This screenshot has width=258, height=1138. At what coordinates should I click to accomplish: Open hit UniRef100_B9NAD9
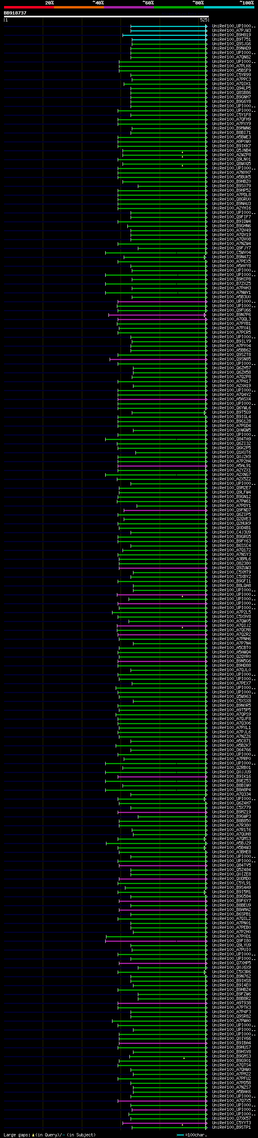(231, 48)
